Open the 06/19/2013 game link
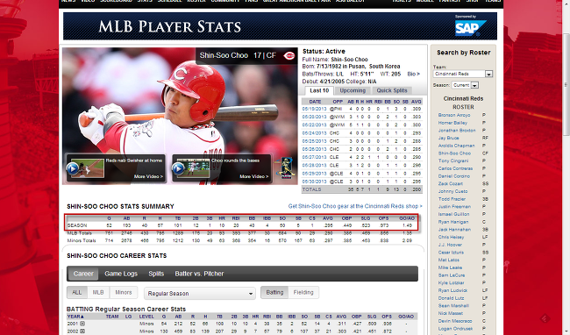Screen dimensions: 570x335 coord(314,109)
